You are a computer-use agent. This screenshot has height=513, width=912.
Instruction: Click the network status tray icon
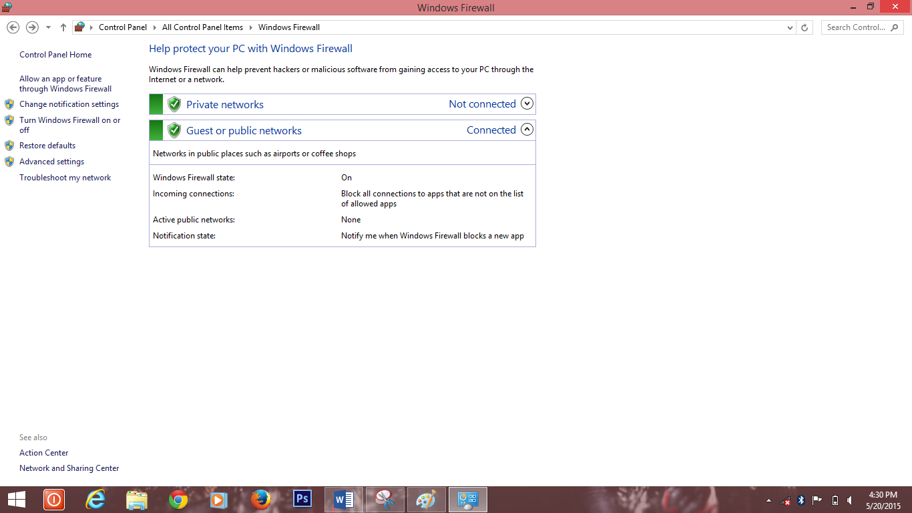point(785,500)
